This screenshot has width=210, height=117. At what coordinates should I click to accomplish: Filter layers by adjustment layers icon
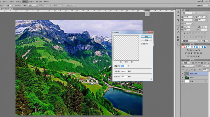point(196,63)
